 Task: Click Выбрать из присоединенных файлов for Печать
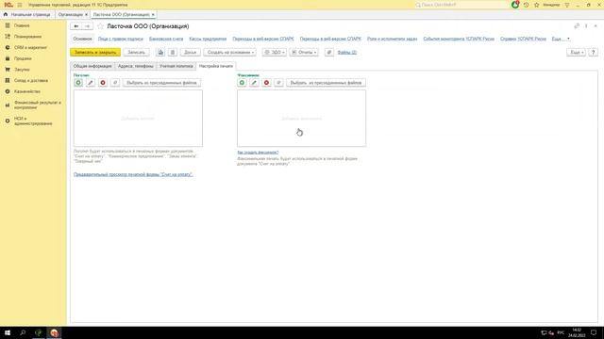[x=161, y=83]
